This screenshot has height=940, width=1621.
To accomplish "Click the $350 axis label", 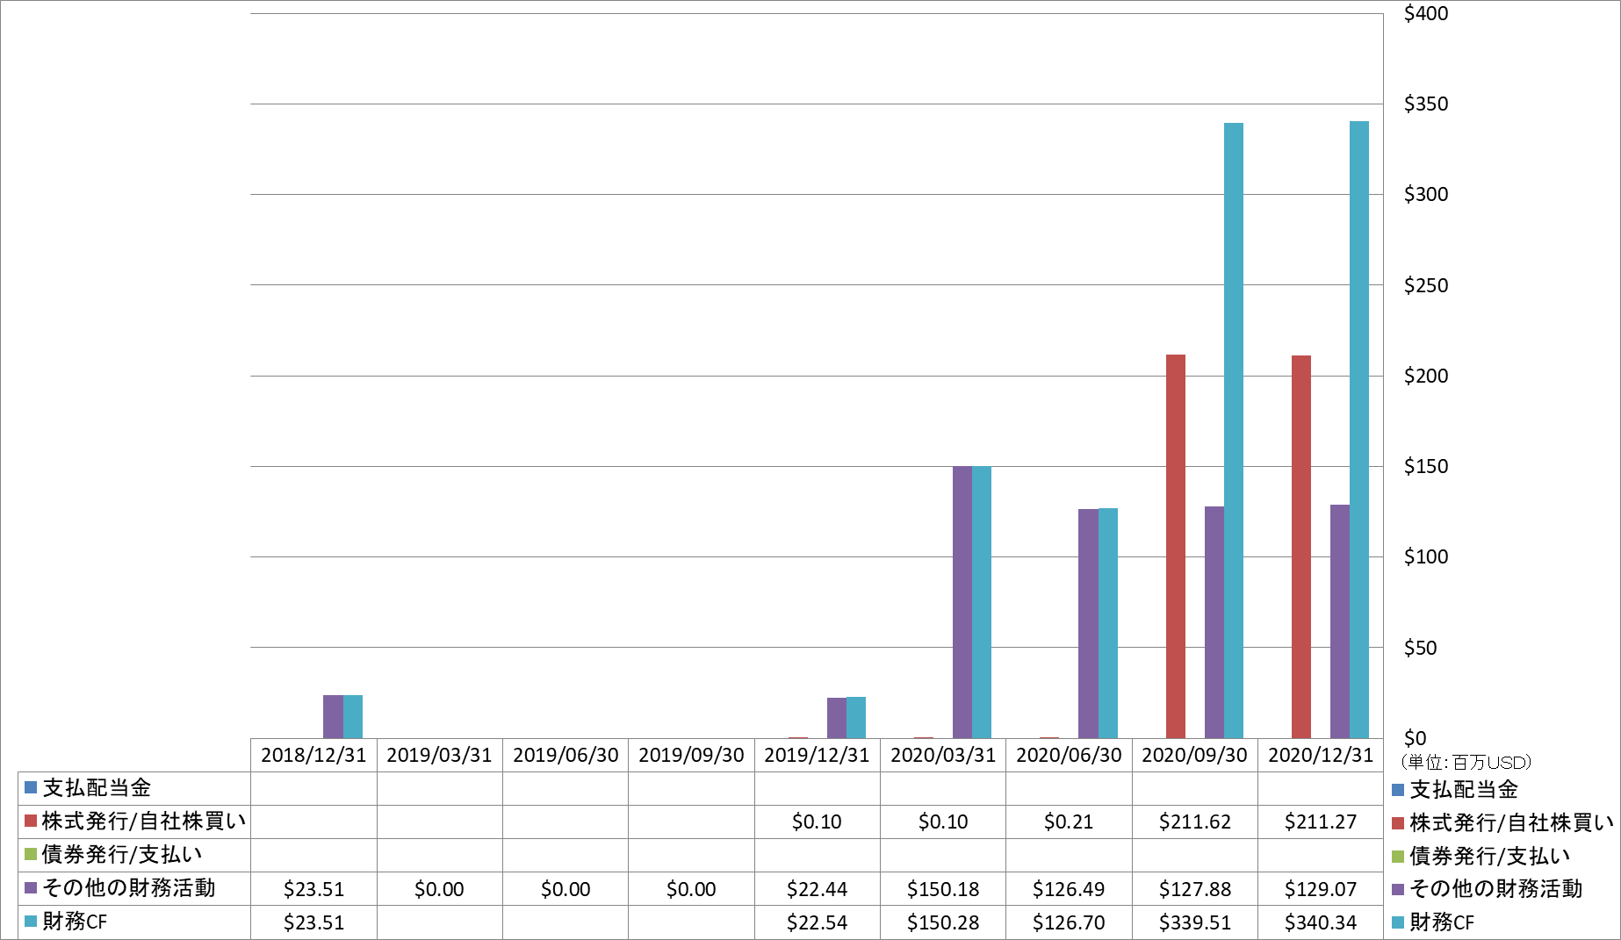I will coord(1426,104).
